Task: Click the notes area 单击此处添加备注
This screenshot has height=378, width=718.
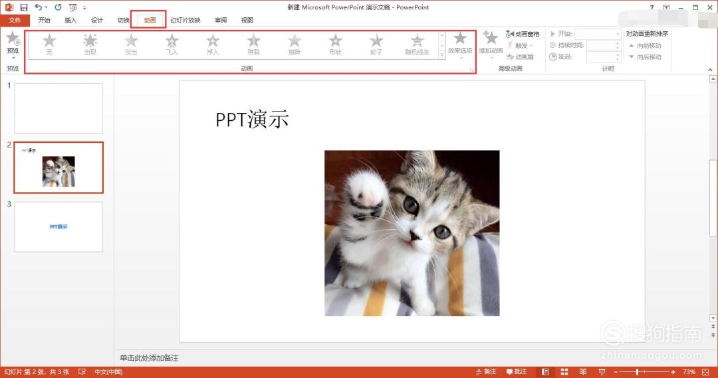Action: pos(150,358)
